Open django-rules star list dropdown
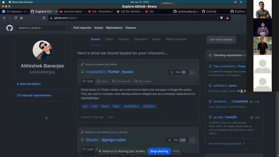The image size is (279, 157). [x=192, y=140]
